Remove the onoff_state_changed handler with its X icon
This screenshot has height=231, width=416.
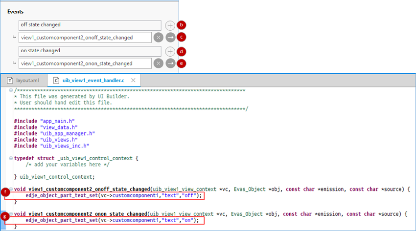click(x=158, y=37)
